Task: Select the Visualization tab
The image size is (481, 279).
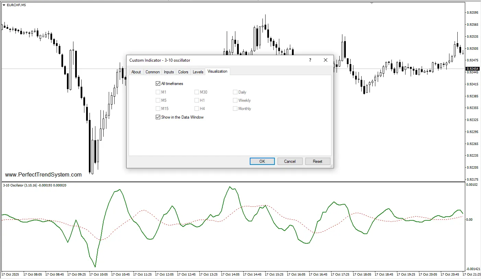Action: [218, 71]
